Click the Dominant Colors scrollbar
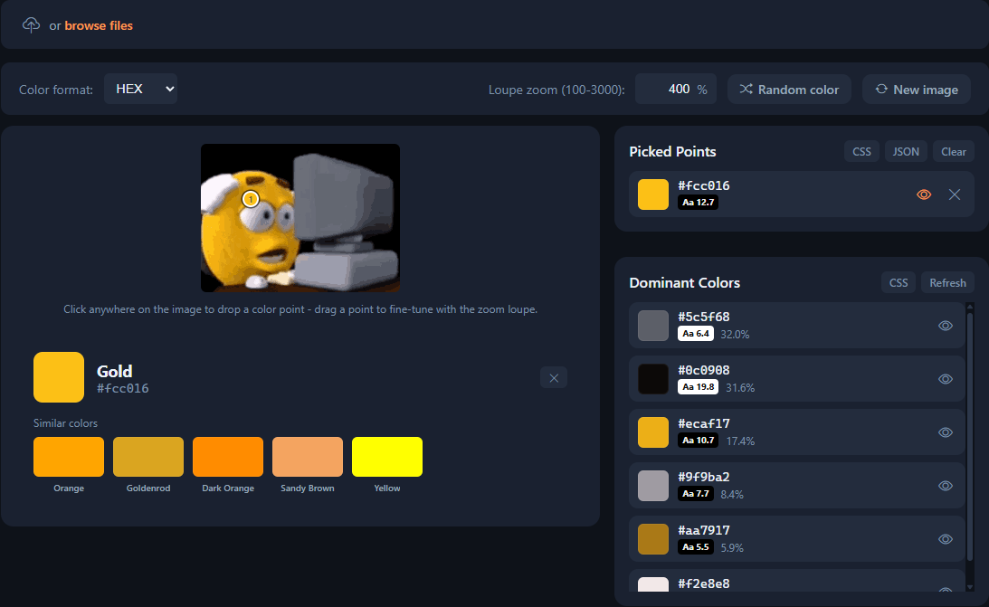 (x=970, y=435)
